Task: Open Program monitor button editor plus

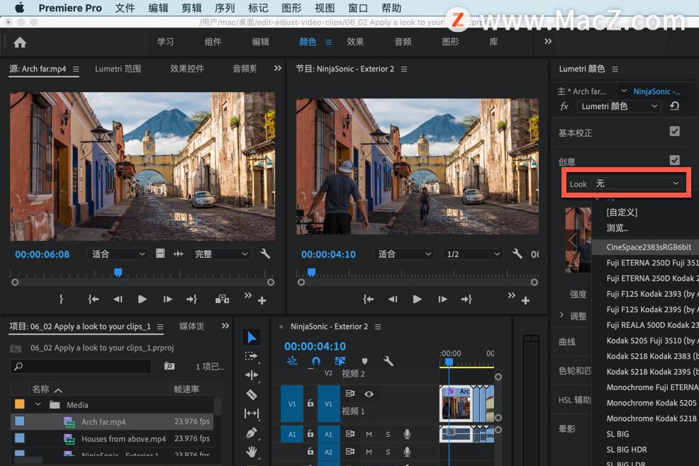Action: 525,301
